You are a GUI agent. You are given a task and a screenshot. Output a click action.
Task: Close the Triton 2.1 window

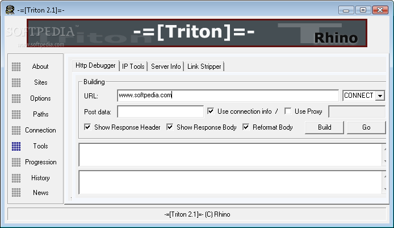(380, 10)
